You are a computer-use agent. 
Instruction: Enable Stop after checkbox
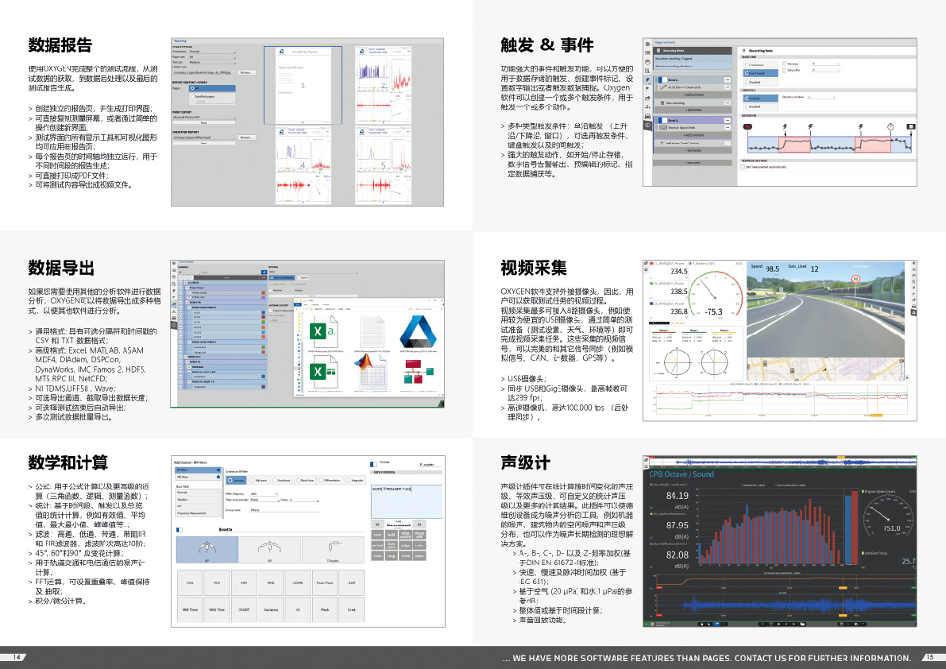coord(784,70)
